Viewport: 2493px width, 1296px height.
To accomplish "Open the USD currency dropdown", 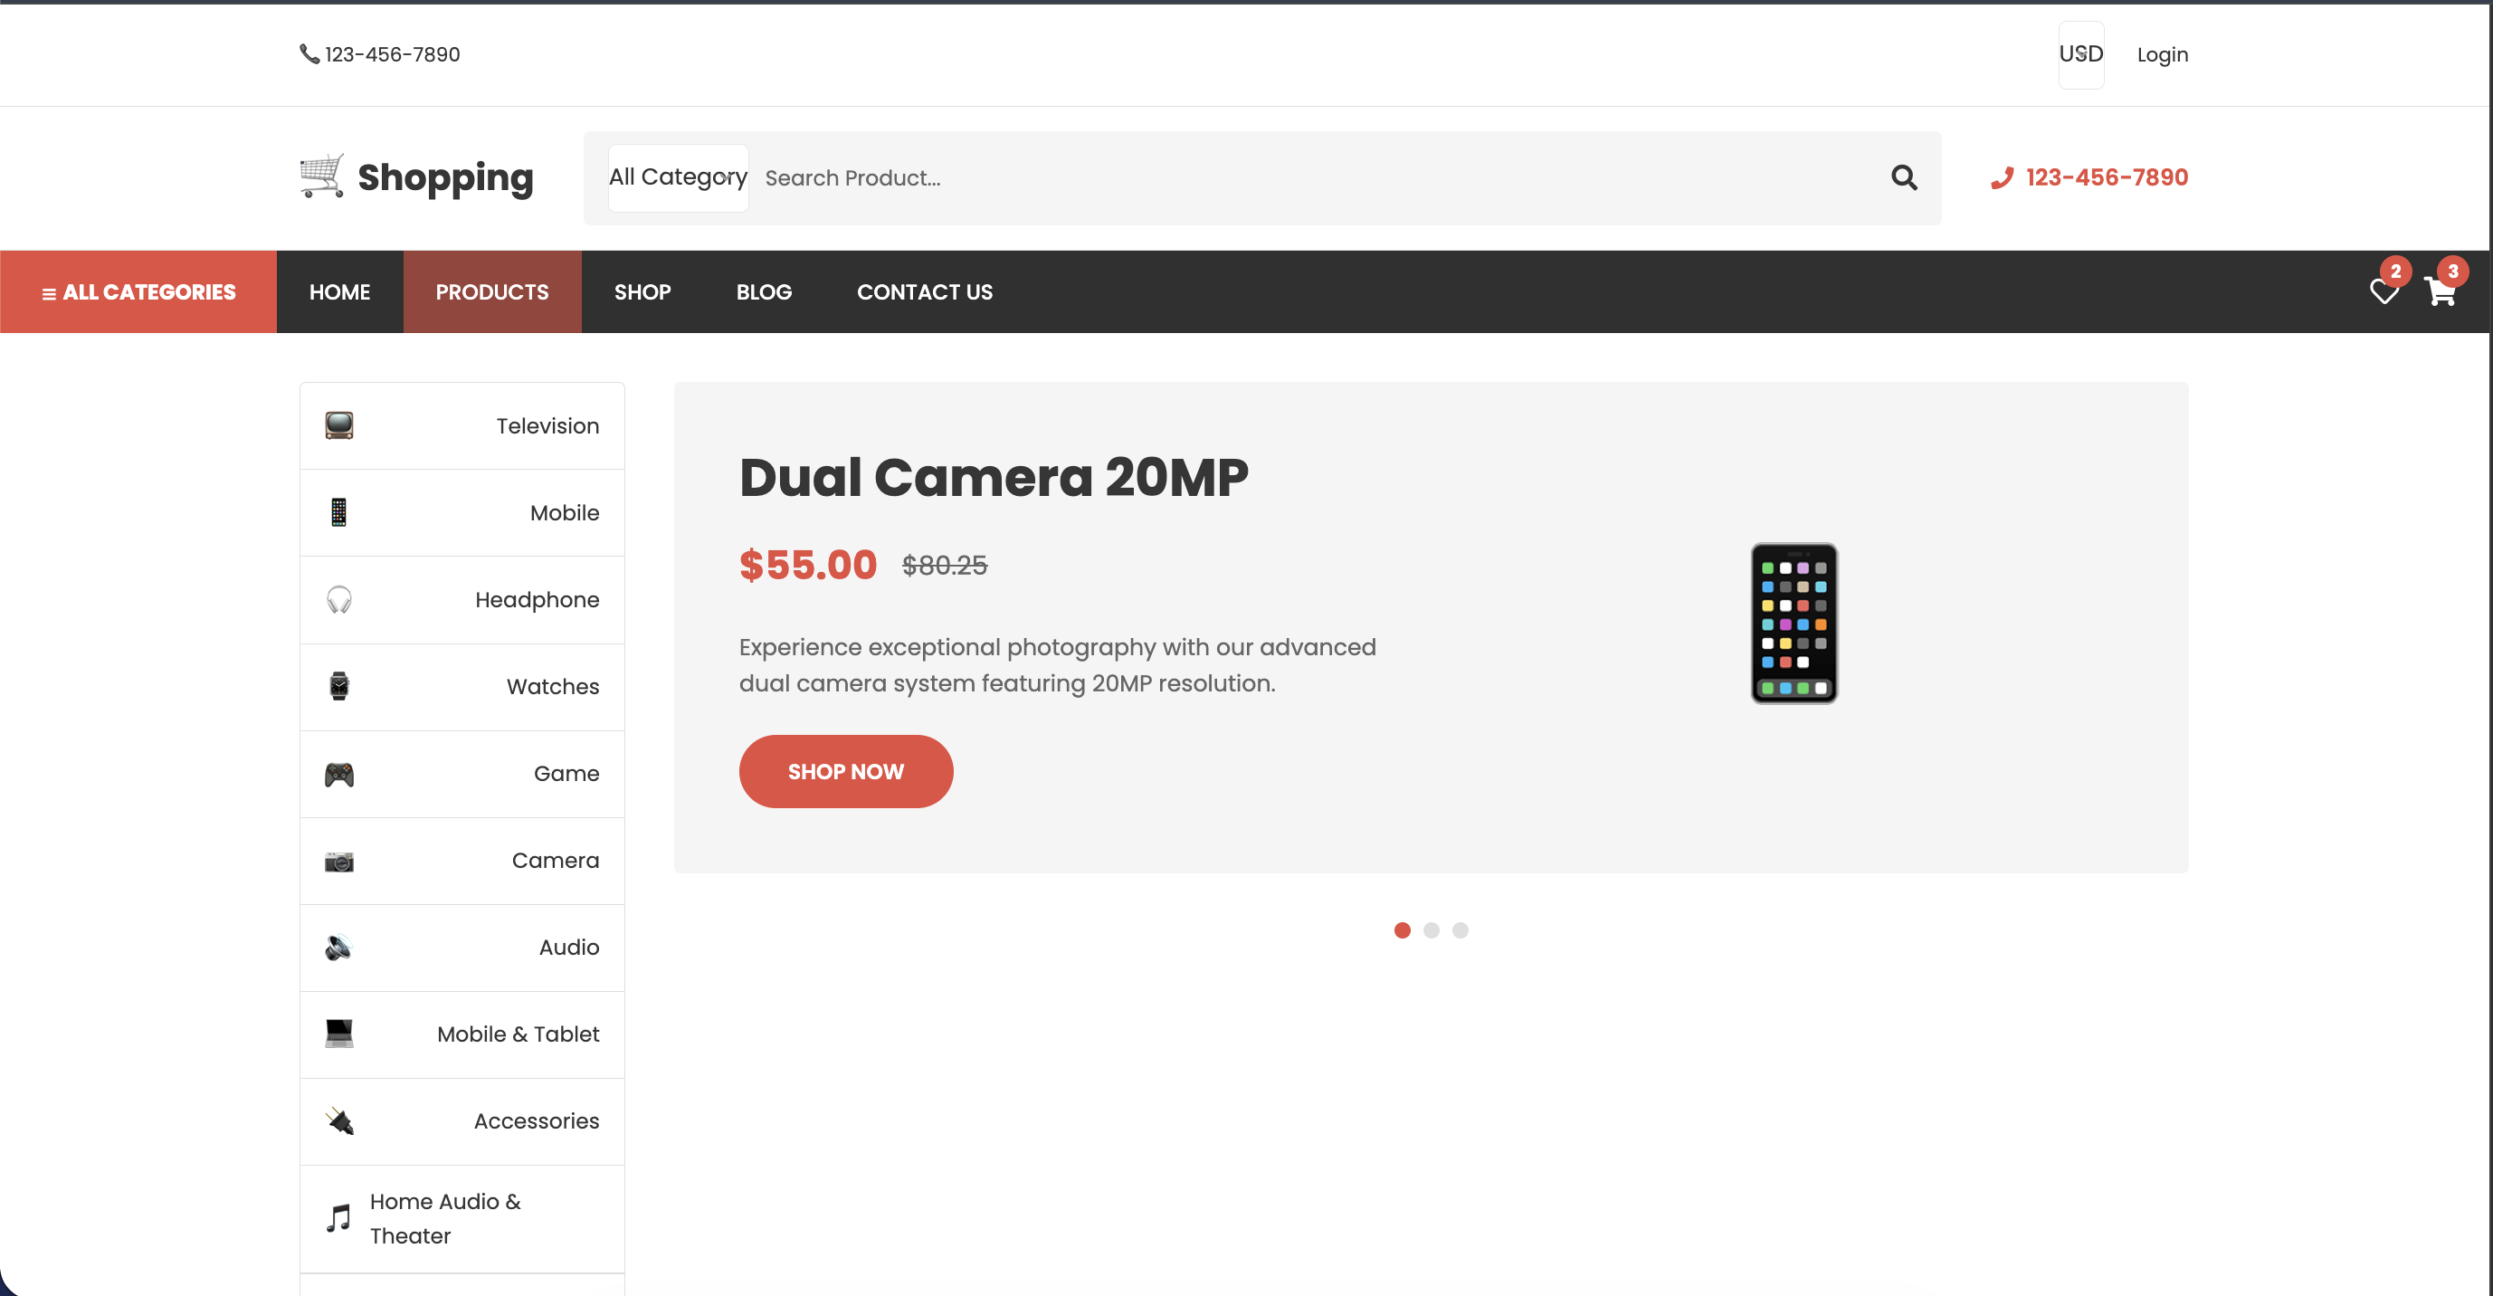I will click(2080, 54).
